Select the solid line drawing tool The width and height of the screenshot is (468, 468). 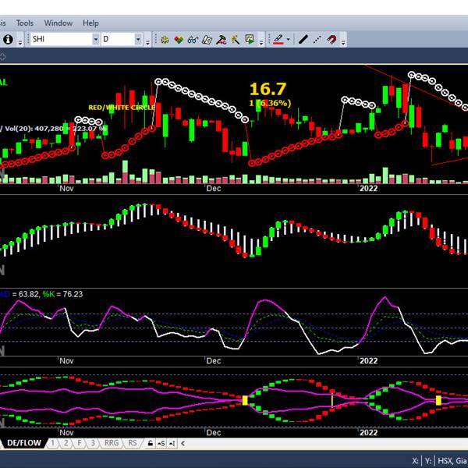click(x=303, y=39)
